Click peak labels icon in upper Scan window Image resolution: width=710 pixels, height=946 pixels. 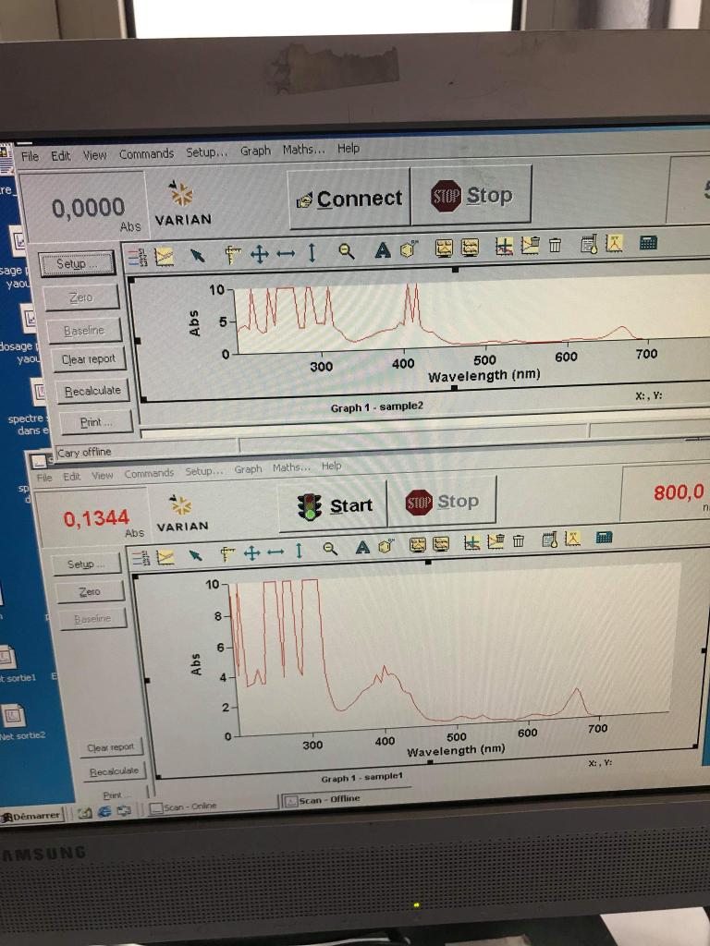click(614, 243)
